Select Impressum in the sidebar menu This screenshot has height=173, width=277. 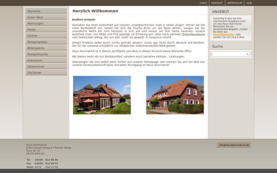46,60
